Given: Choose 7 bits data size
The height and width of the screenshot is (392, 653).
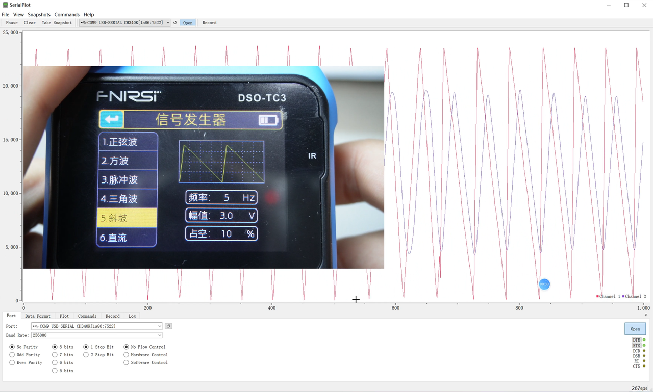Looking at the screenshot, I should point(63,355).
